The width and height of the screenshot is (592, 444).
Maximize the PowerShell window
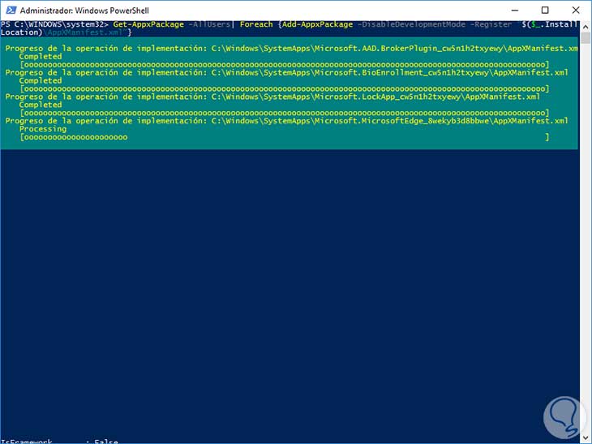pos(545,11)
